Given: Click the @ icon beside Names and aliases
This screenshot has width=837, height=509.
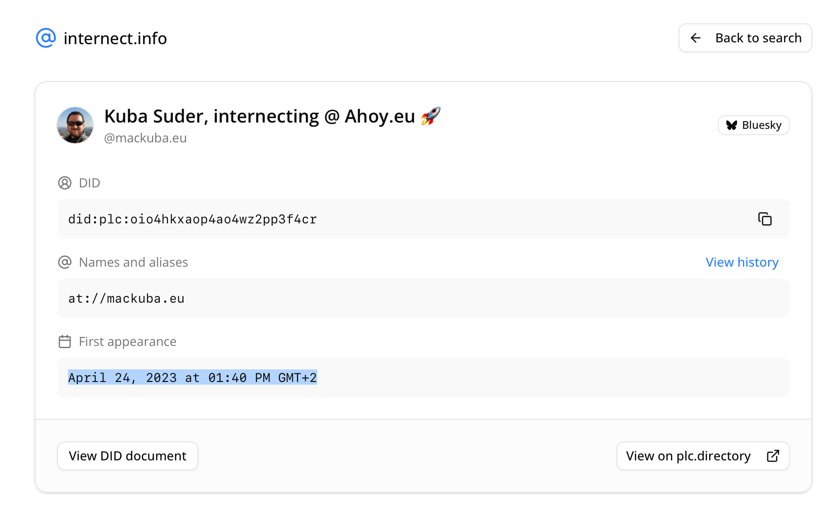Looking at the screenshot, I should [65, 262].
